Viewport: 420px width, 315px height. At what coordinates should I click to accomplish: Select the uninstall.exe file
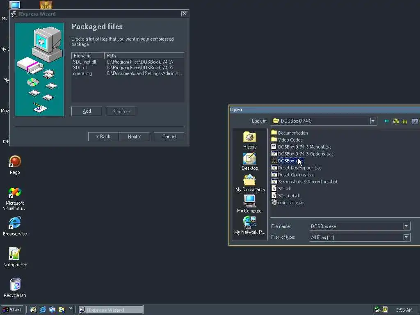tap(287, 203)
